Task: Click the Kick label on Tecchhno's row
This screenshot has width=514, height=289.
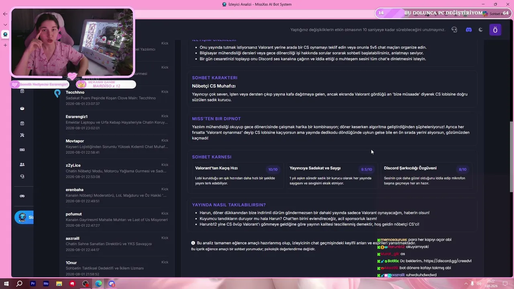Action: (x=165, y=92)
